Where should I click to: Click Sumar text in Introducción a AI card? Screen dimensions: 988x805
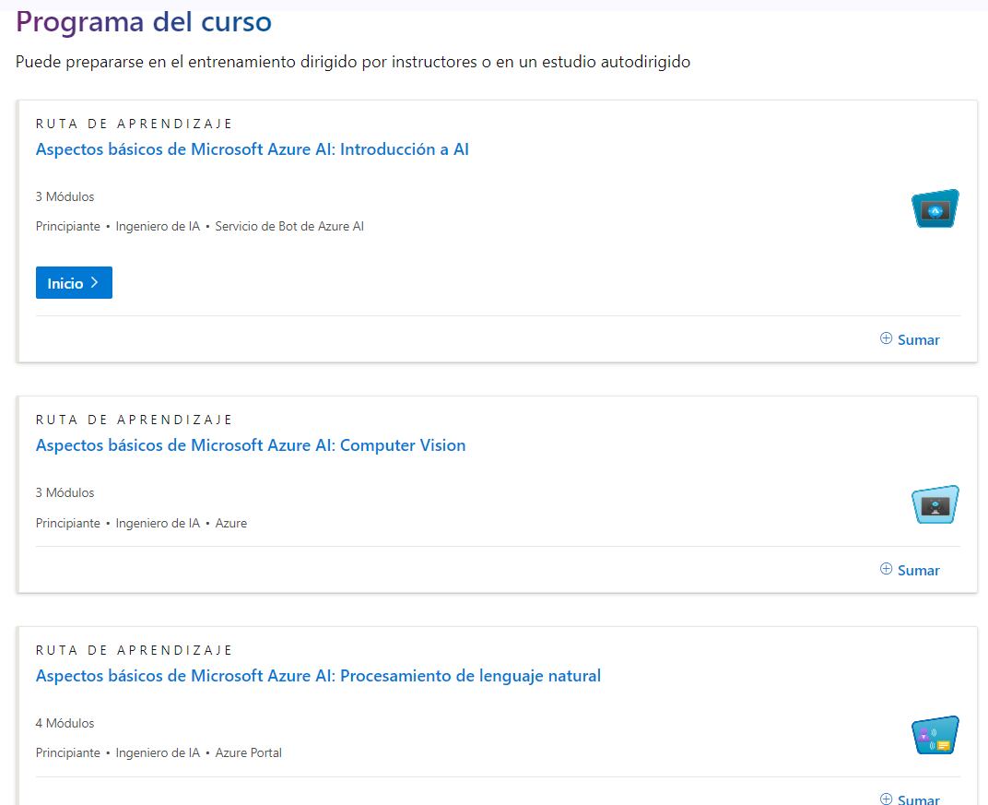[x=918, y=339]
